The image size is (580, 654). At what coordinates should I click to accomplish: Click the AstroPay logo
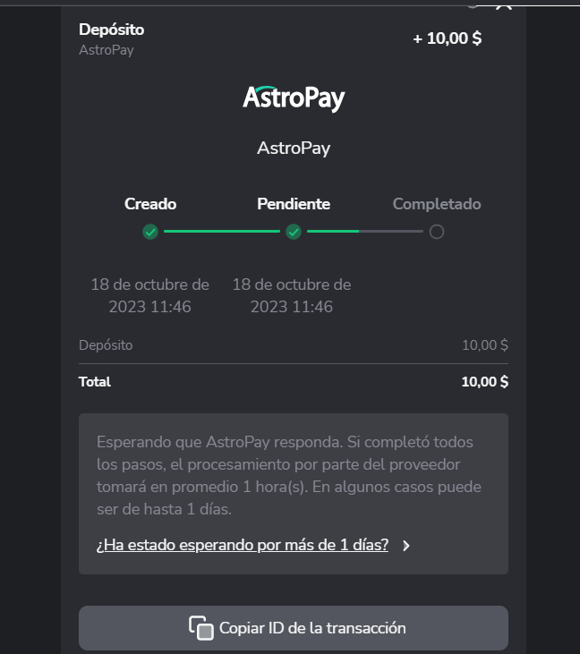tap(294, 98)
